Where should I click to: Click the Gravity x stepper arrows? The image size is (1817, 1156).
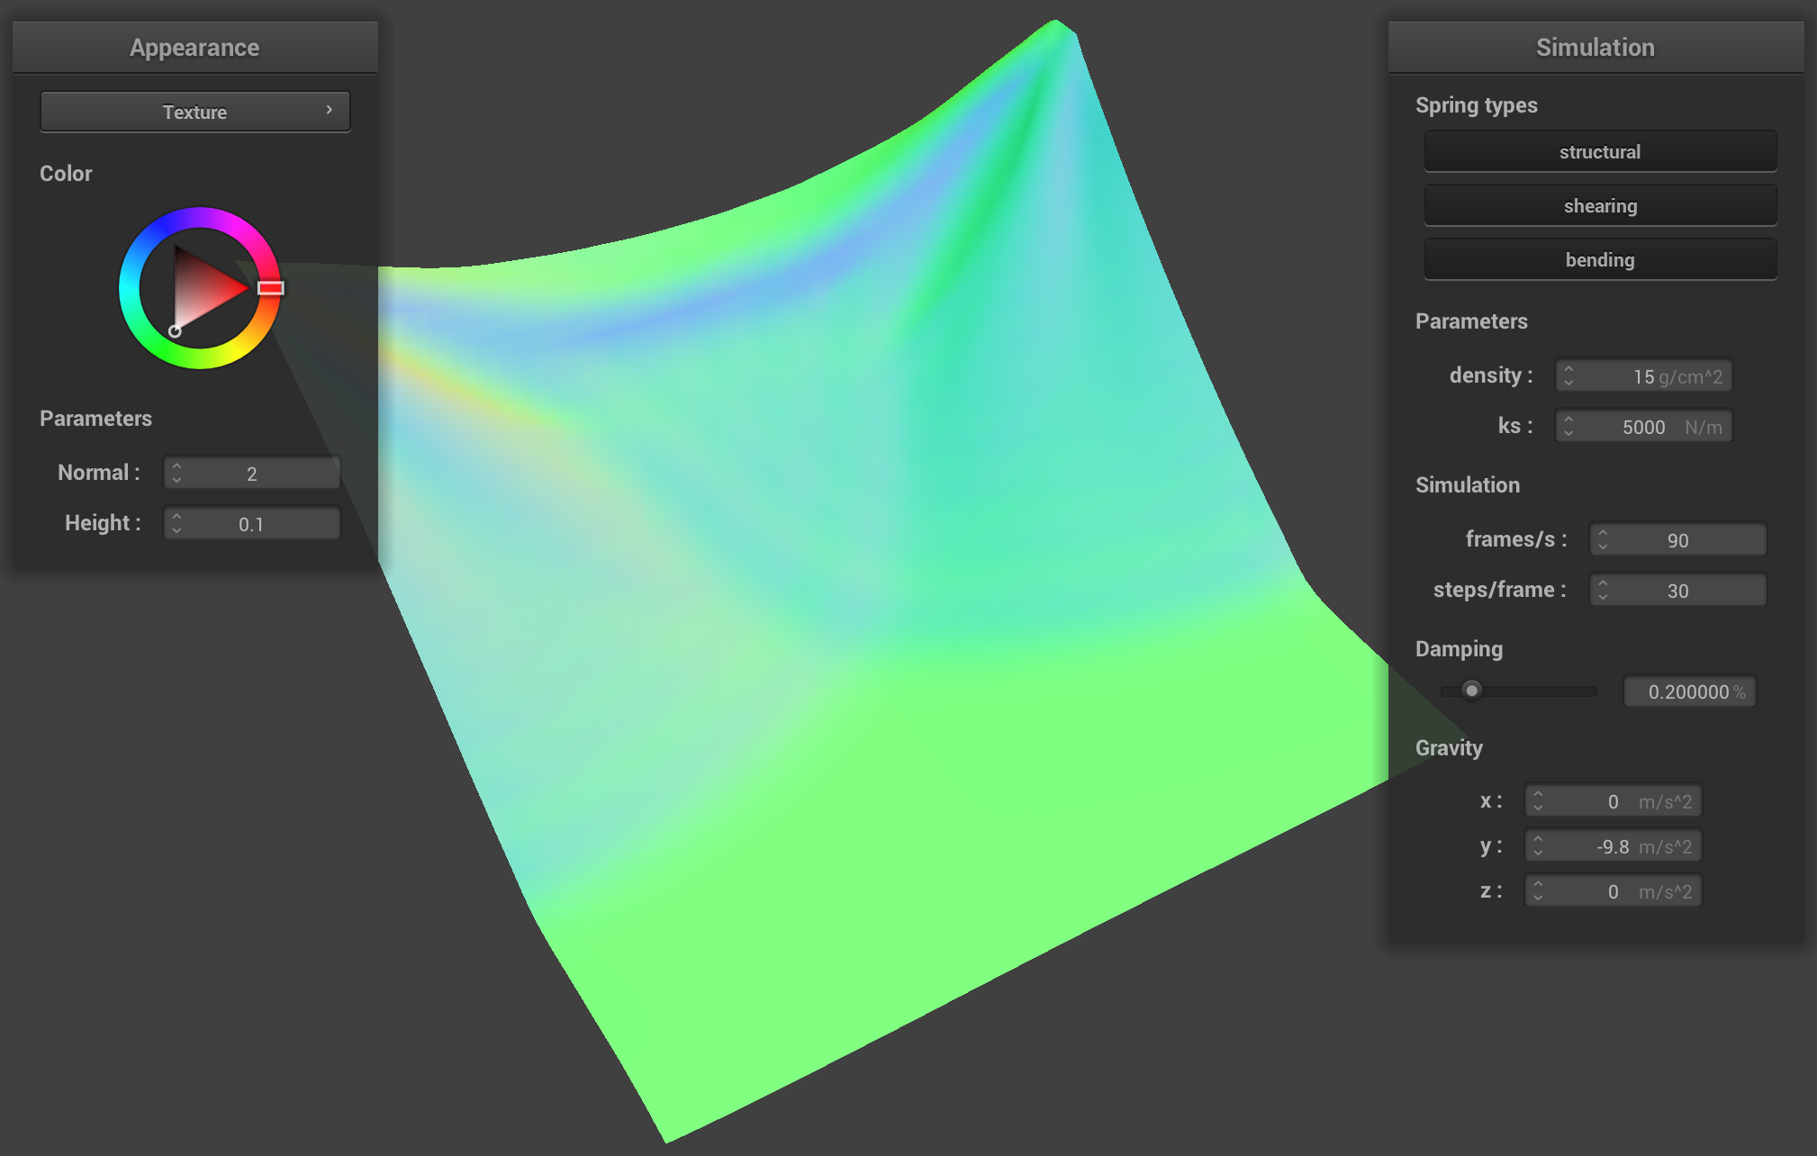click(1539, 800)
